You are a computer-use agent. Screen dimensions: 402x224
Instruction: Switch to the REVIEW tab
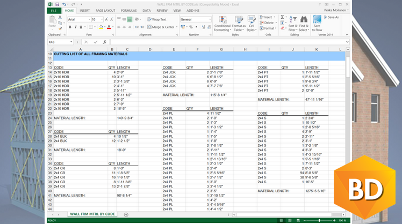162,11
